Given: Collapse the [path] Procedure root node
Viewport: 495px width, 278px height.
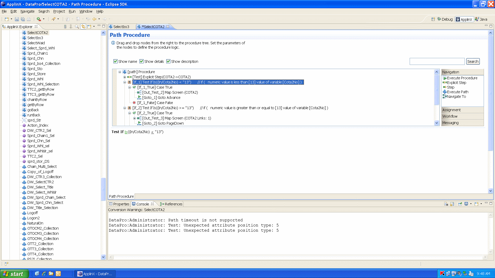Looking at the screenshot, I should point(120,72).
